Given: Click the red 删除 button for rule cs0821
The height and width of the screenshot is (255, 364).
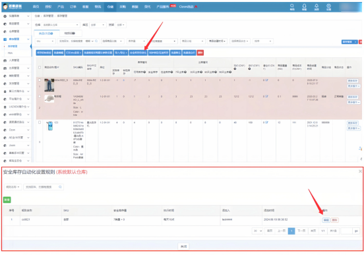Looking at the screenshot, I should click(334, 220).
